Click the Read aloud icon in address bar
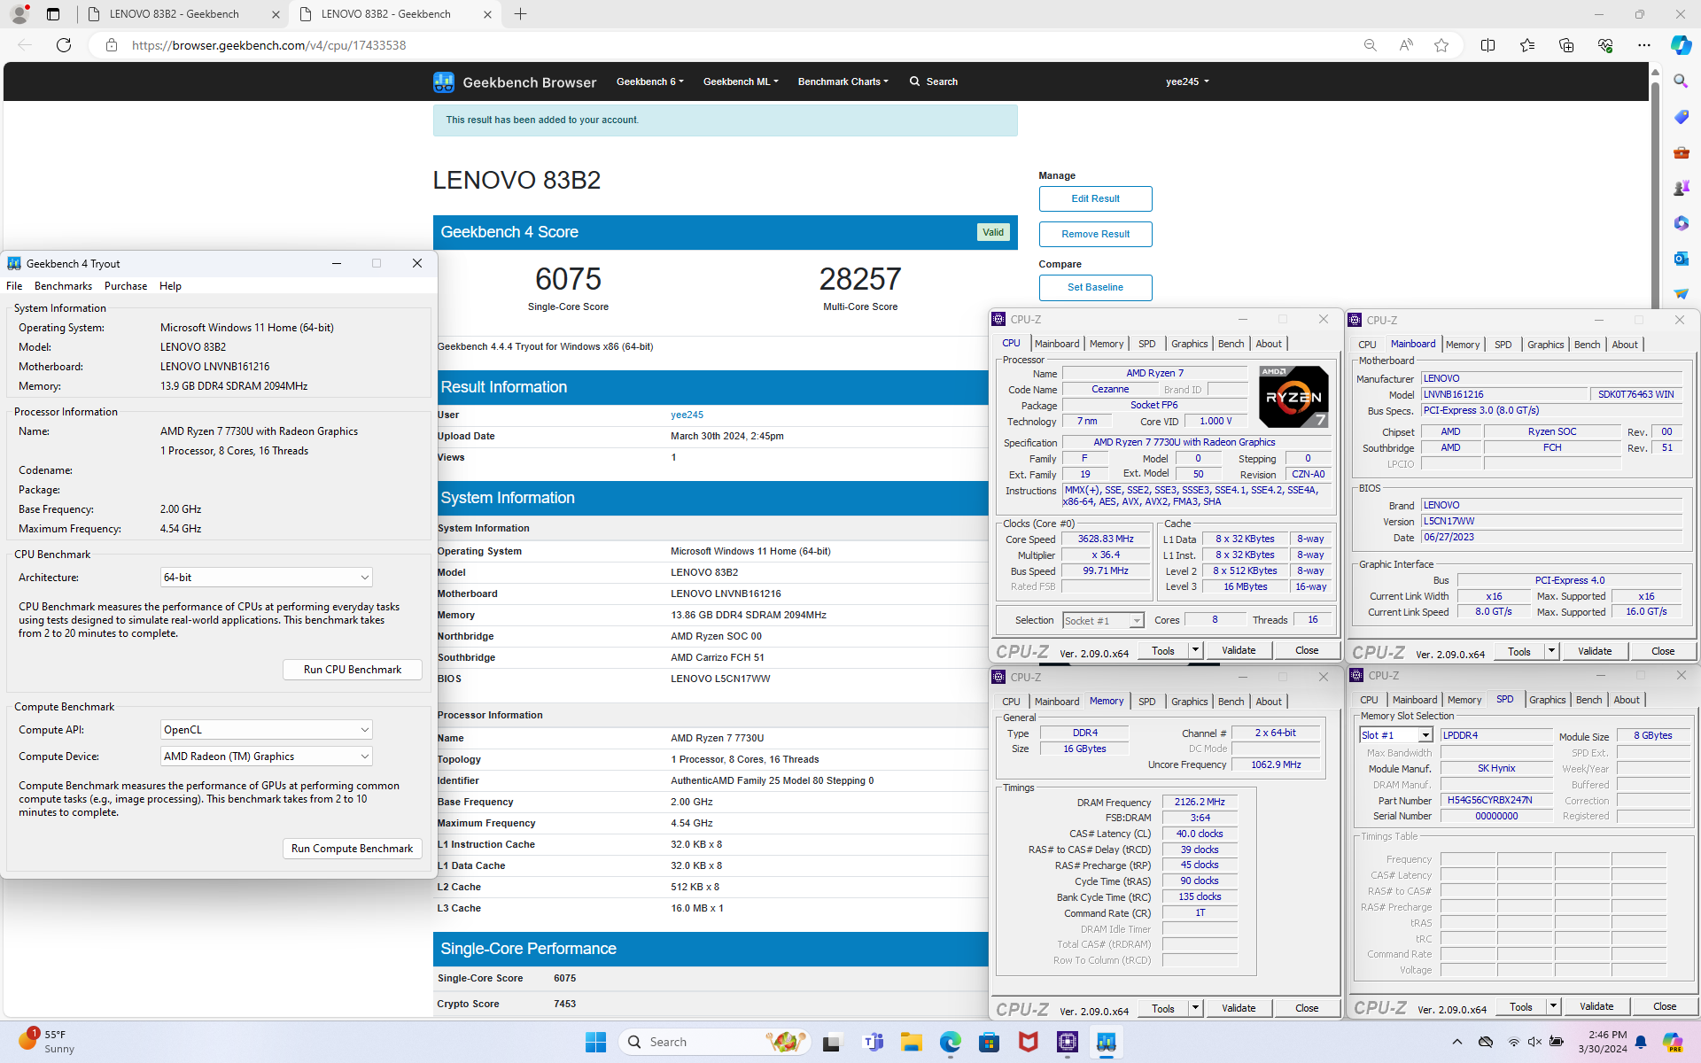The height and width of the screenshot is (1063, 1701). tap(1406, 45)
